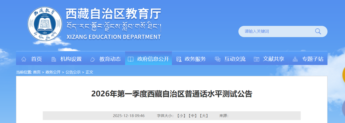This screenshot has height=123, width=345.
Task: Open the 公告公示 breadcrumb link
Action: 73,72
